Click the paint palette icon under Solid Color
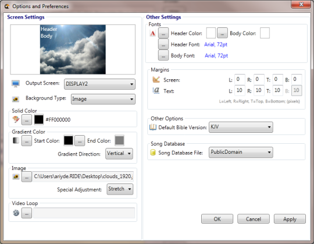 coord(16,119)
